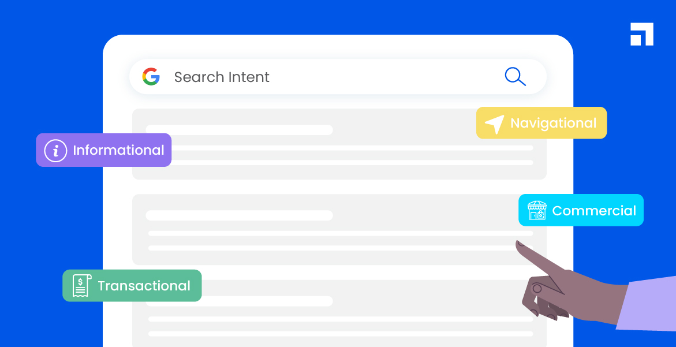This screenshot has width=676, height=347.
Task: Click the white brand logo in the corner
Action: pyautogui.click(x=641, y=34)
